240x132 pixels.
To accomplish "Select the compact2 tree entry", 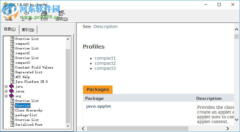I will 23,53.
